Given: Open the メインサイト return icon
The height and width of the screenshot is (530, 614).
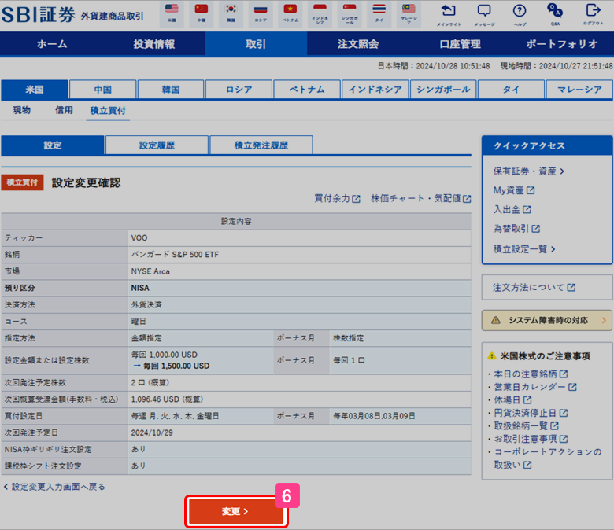Looking at the screenshot, I should tap(448, 14).
